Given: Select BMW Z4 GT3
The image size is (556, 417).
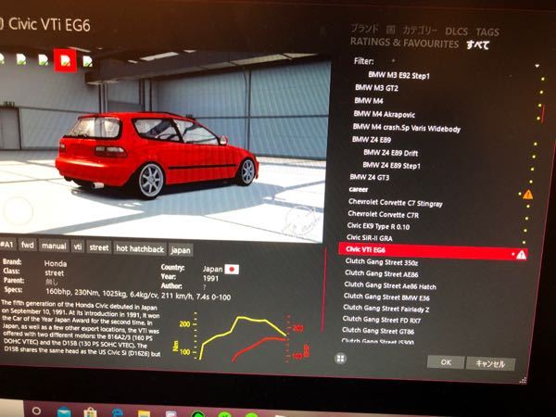Looking at the screenshot, I should tap(370, 177).
